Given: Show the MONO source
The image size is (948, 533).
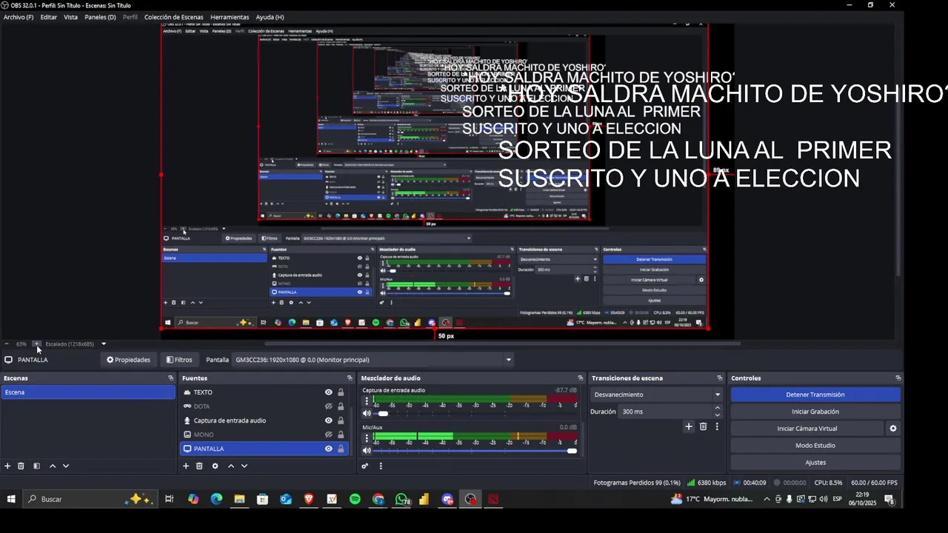Looking at the screenshot, I should (x=328, y=435).
